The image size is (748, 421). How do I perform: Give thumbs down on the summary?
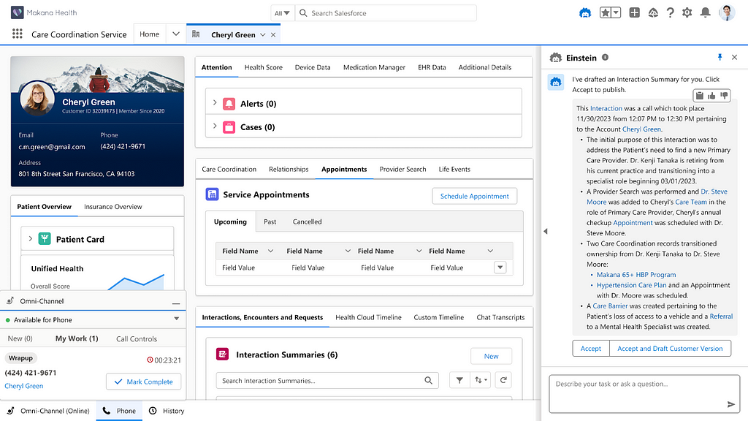click(724, 96)
